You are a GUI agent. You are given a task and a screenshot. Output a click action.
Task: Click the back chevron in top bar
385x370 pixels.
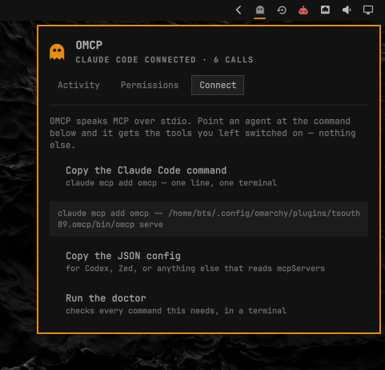coord(239,10)
